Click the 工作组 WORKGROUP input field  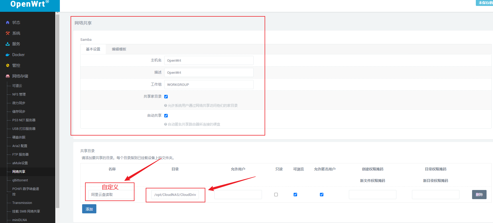pos(209,85)
